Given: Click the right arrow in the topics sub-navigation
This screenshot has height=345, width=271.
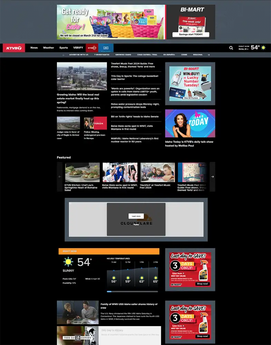Looking at the screenshot, I should pyautogui.click(x=209, y=55).
